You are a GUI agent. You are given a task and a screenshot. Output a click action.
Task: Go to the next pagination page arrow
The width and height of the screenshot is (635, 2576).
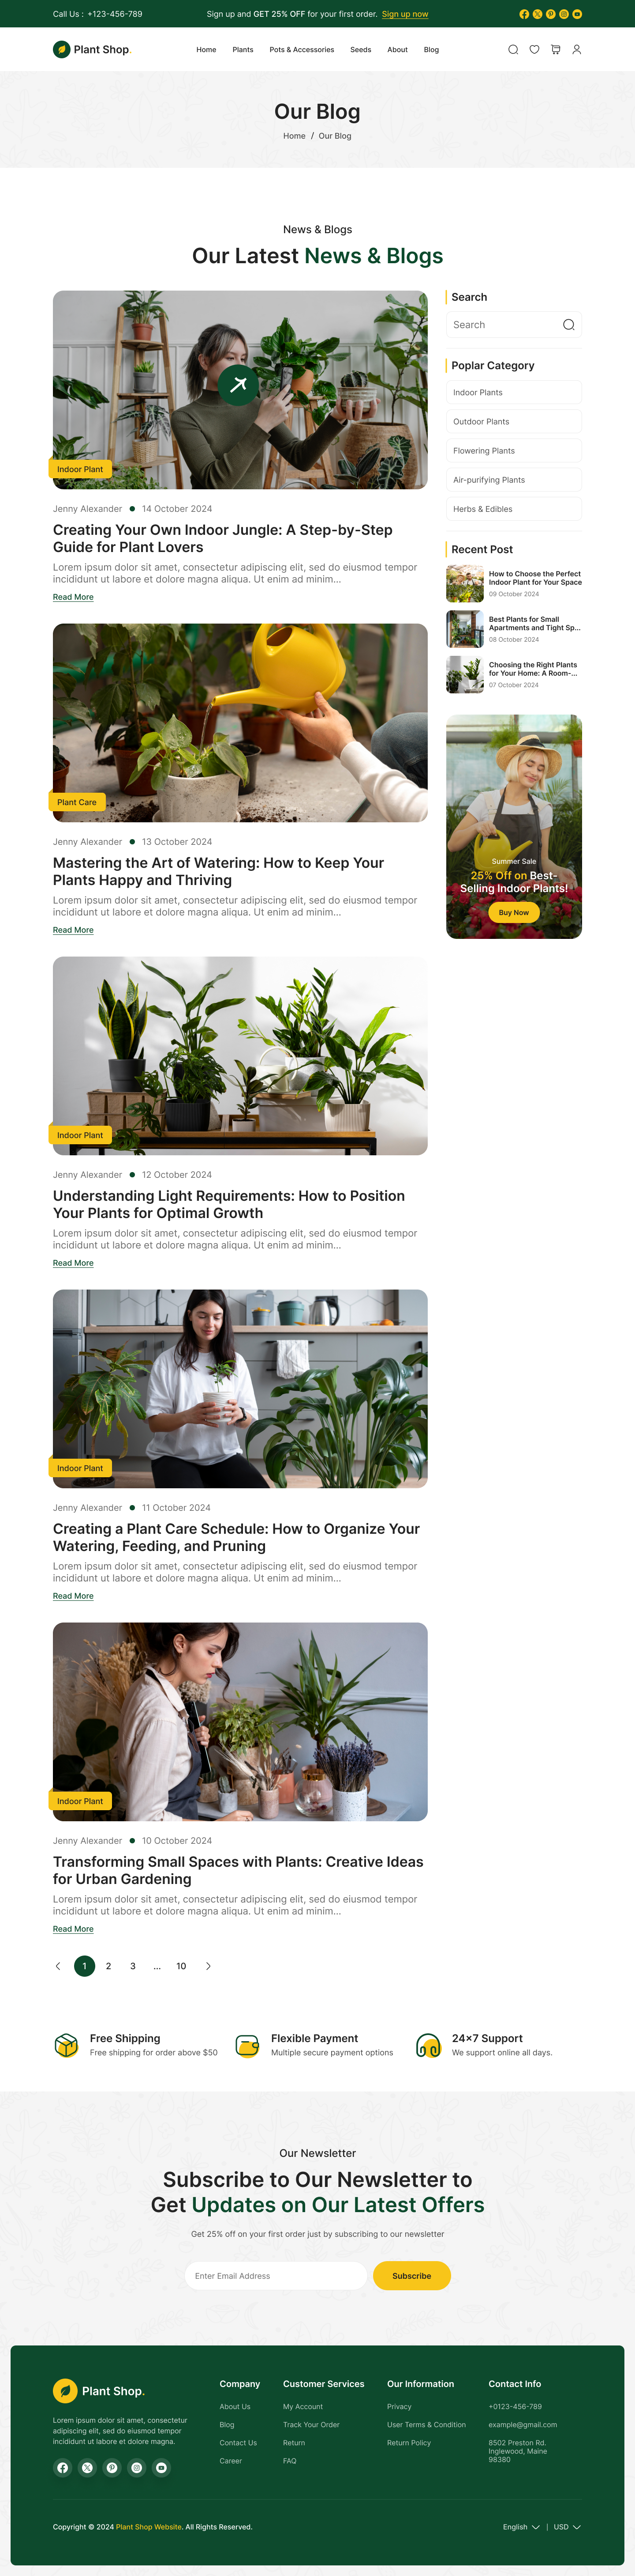point(208,1966)
